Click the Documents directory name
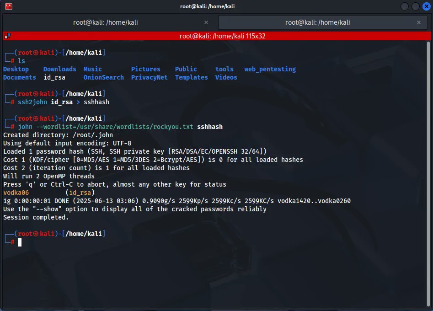 (x=20, y=77)
